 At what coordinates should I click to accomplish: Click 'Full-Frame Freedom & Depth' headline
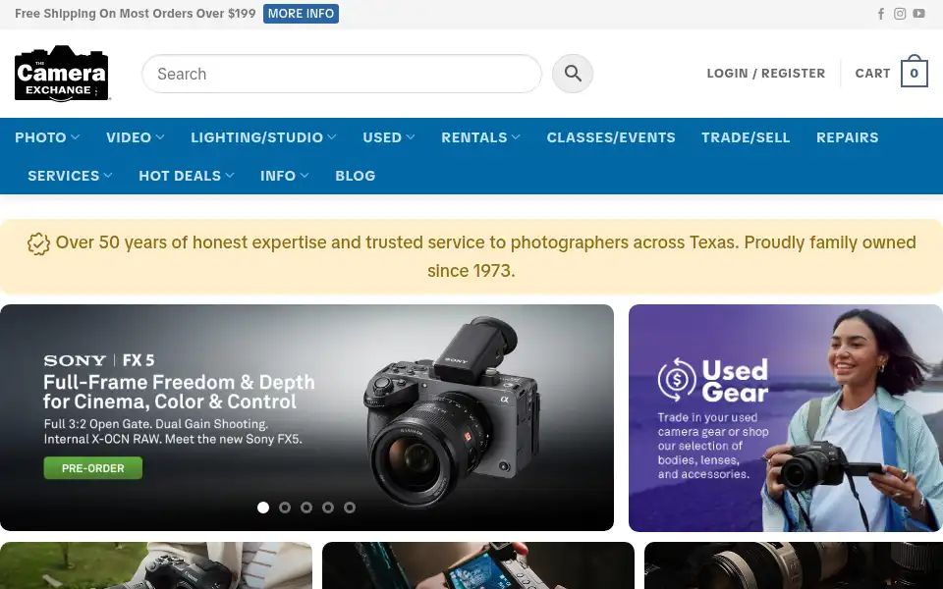coord(179,392)
